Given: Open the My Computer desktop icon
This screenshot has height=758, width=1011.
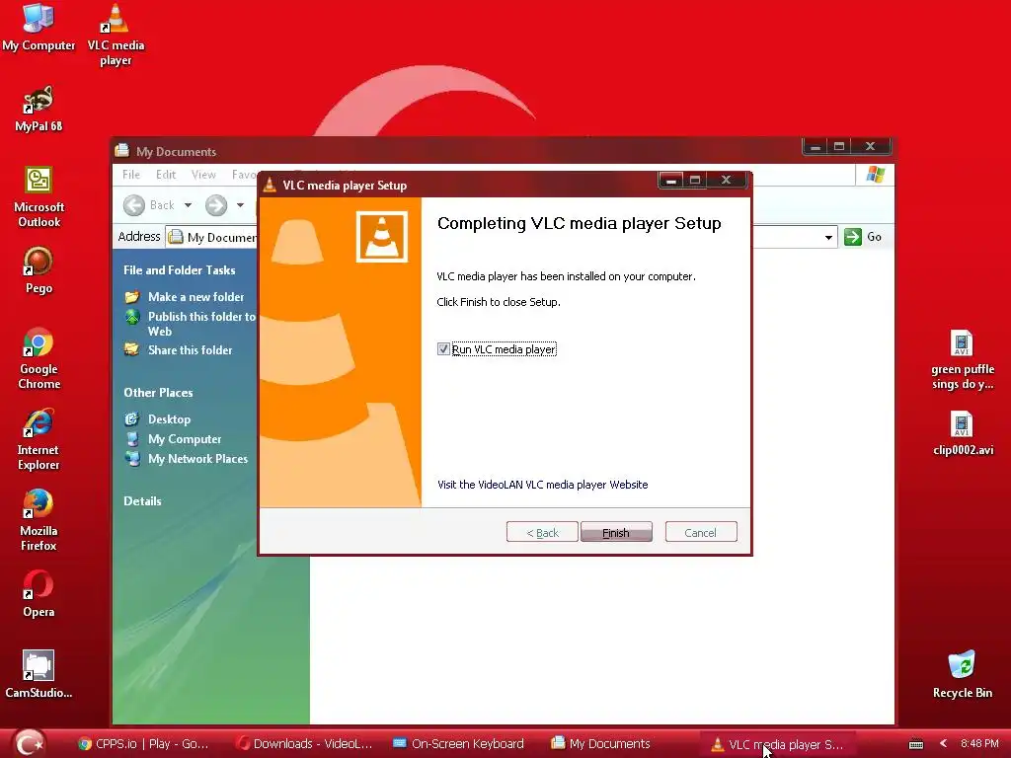Looking at the screenshot, I should click(x=39, y=27).
